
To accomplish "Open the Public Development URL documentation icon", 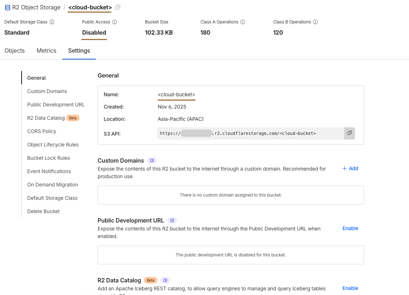I will [x=172, y=220].
